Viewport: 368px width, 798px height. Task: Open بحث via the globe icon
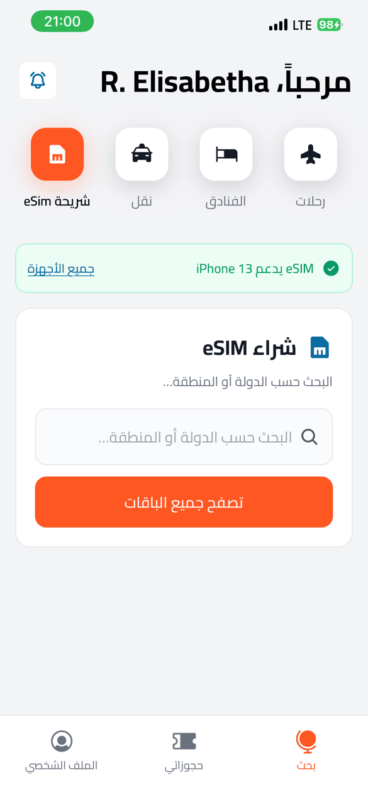coord(306,742)
